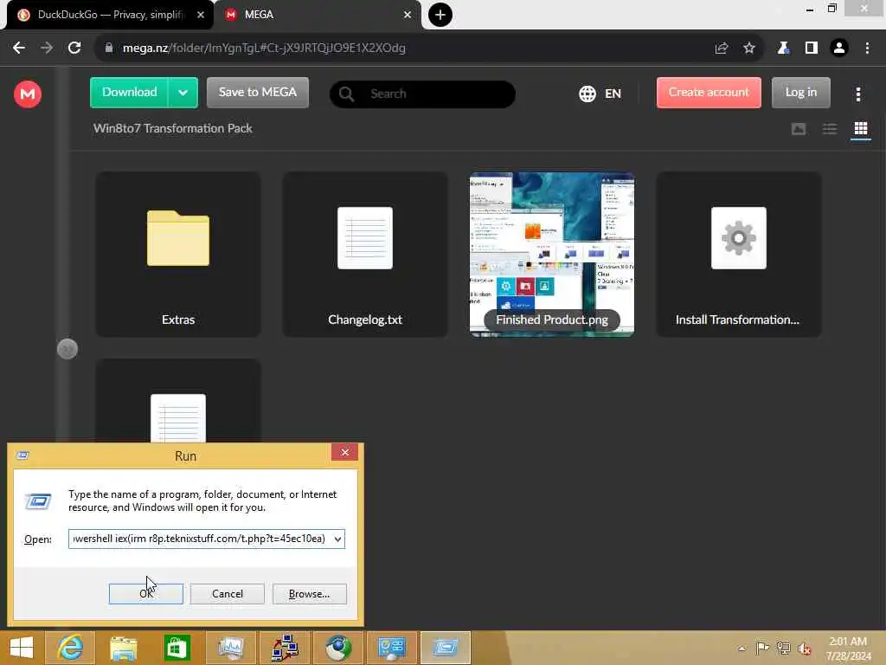Click Browse... in the Run dialog

(x=309, y=594)
